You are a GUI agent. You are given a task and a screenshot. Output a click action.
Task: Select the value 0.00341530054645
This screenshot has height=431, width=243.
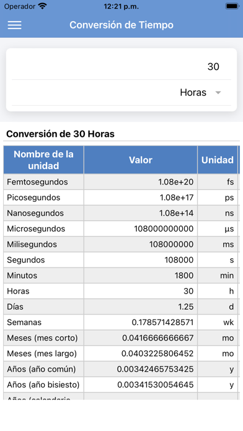[x=156, y=385]
